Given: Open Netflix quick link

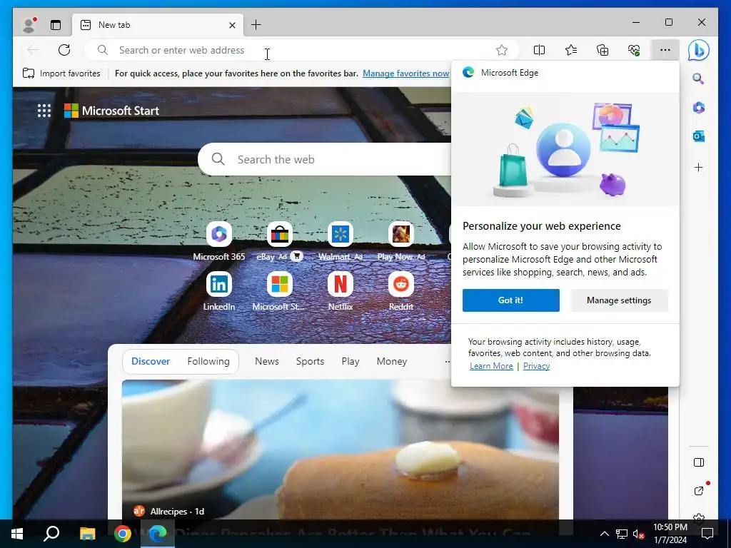Looking at the screenshot, I should (341, 291).
